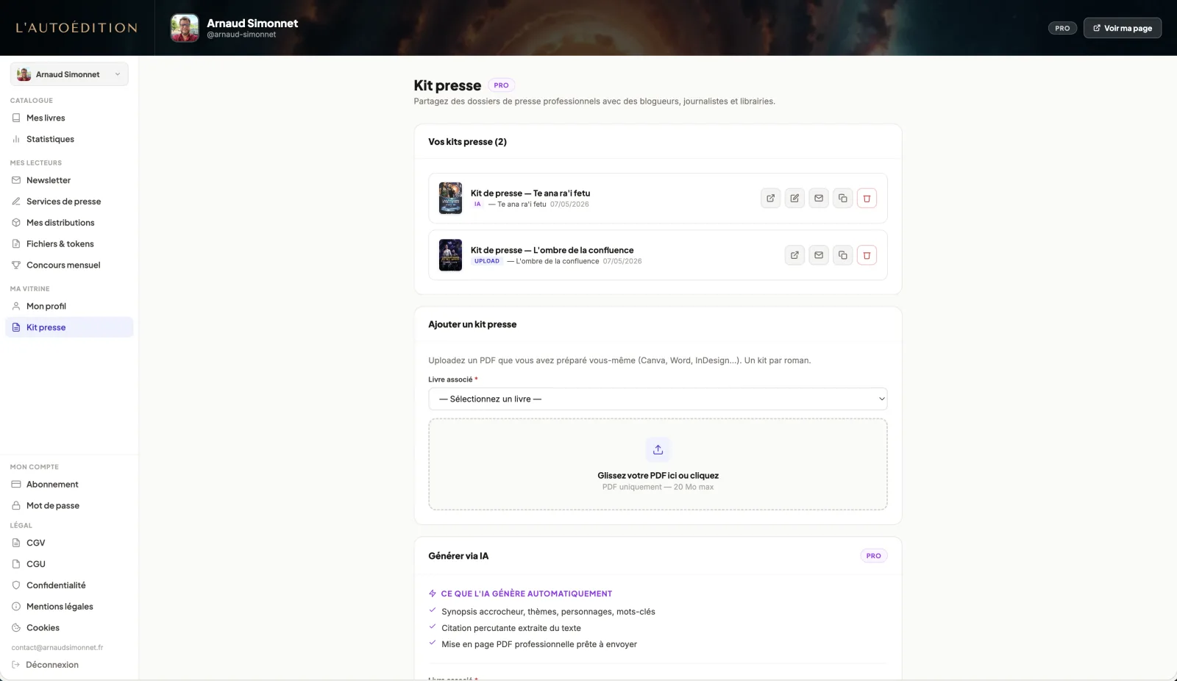Click the PDF upload arrow icon
Image resolution: width=1177 pixels, height=681 pixels.
coord(658,449)
